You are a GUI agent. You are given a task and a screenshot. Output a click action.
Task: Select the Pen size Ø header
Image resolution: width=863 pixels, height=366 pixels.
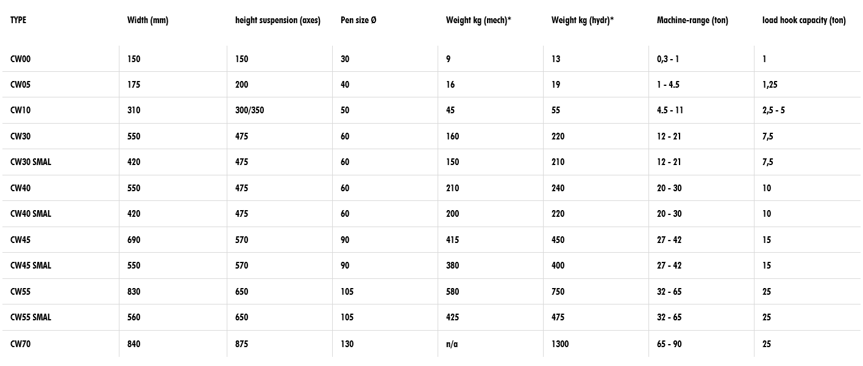[358, 20]
